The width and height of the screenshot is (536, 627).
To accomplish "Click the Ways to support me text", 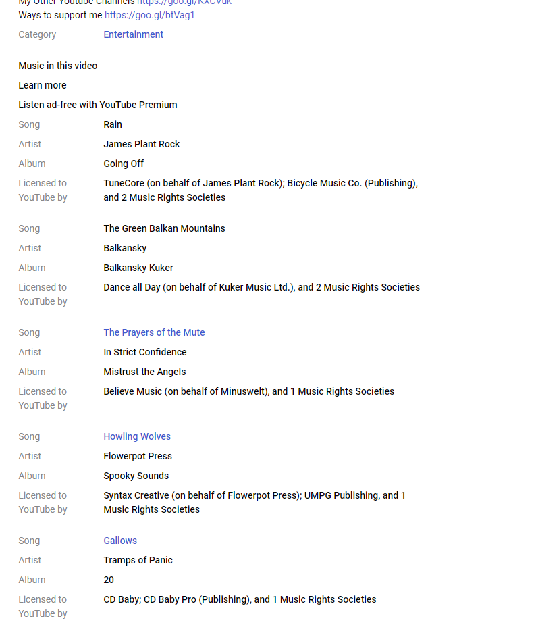I will [60, 15].
